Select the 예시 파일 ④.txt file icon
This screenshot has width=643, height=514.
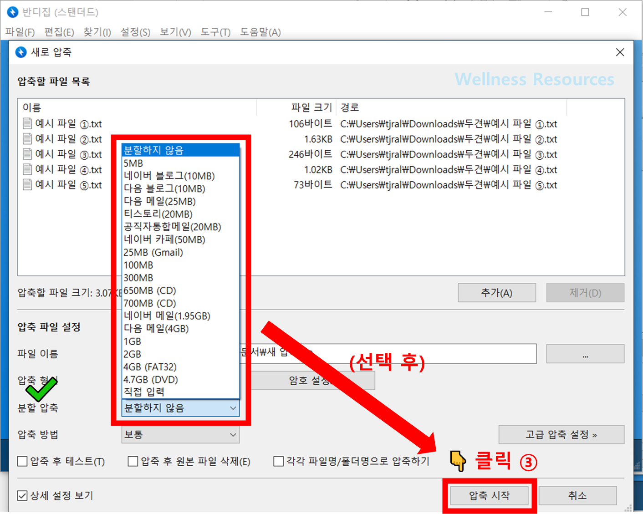pos(27,169)
